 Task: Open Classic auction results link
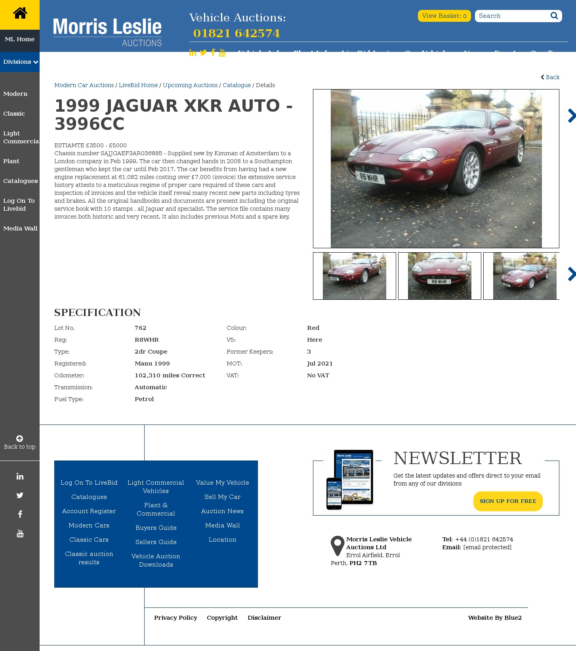(x=89, y=558)
